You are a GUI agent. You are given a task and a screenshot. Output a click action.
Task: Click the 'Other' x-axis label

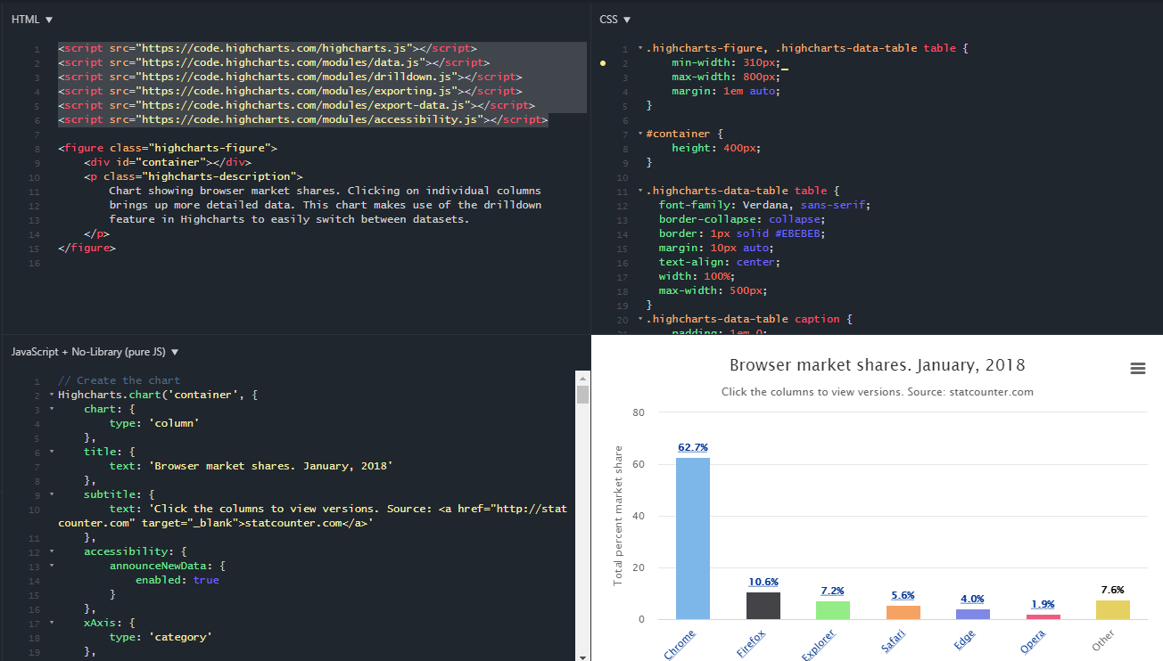click(x=1104, y=641)
